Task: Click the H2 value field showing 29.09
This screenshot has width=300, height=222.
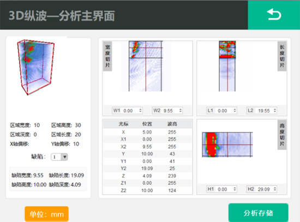Action: pos(265,189)
